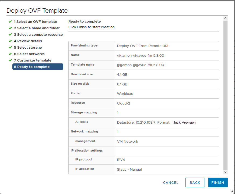The width and height of the screenshot is (235, 194).
Task: Click the scrollbar up arrow
Action: (225, 18)
